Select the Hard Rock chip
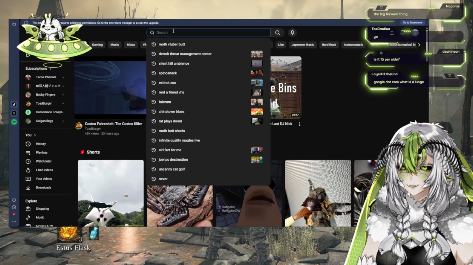This screenshot has height=265, width=473. point(329,45)
